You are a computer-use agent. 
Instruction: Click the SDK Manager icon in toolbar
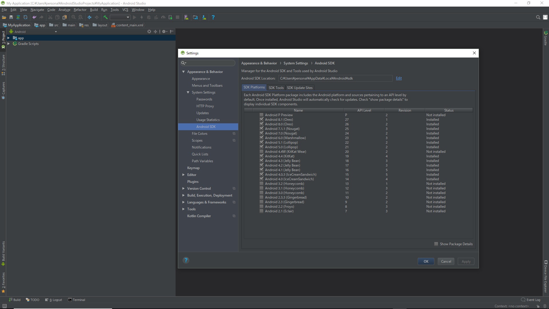[x=204, y=17]
